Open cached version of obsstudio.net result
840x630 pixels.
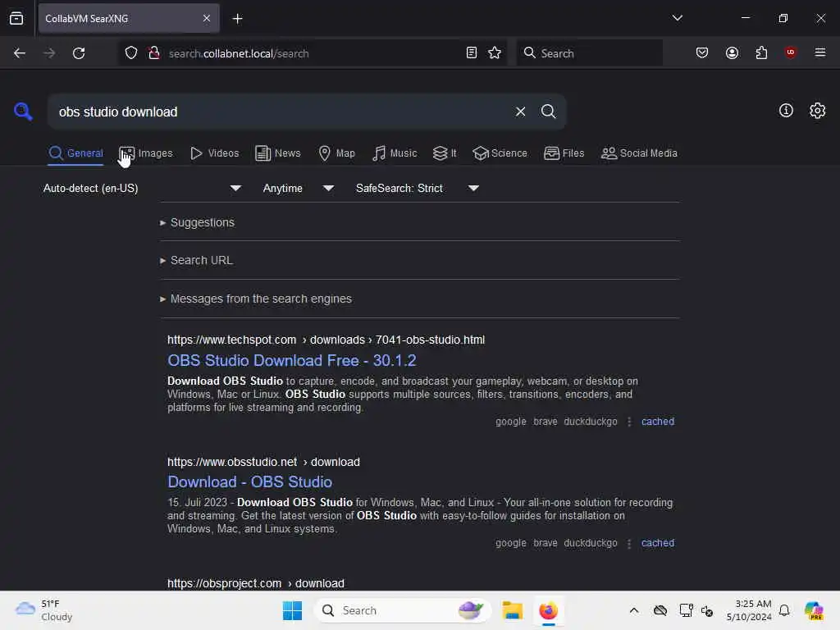click(658, 543)
